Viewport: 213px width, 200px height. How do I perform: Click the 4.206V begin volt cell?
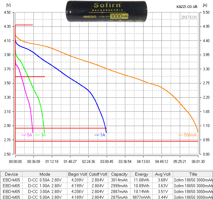pyautogui.click(x=78, y=191)
